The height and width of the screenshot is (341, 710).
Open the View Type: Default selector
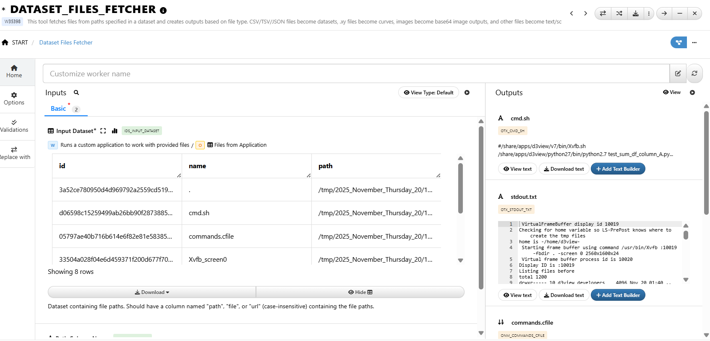(428, 93)
